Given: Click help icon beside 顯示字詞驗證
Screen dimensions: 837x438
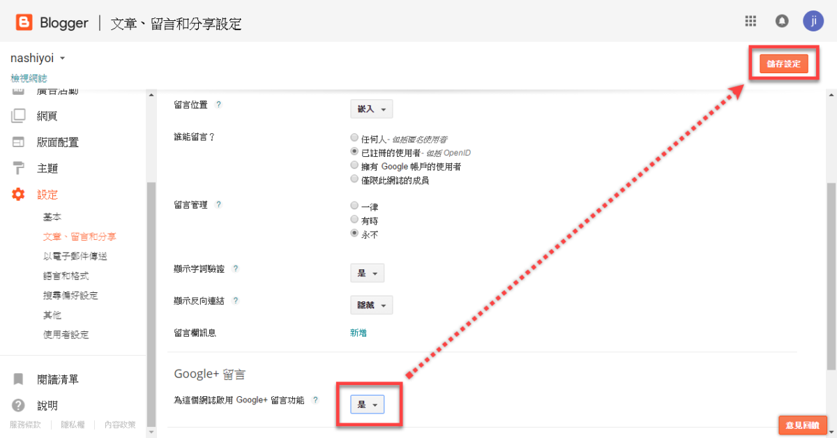Looking at the screenshot, I should coord(235,269).
